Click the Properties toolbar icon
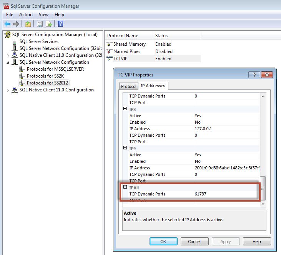 point(40,24)
